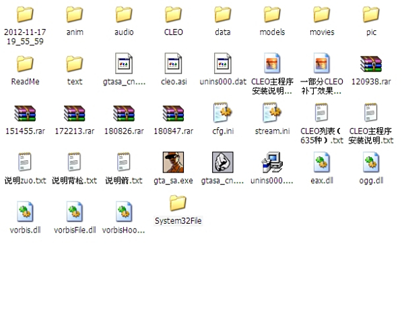Select the vorbis.dll file icon
Screen dimensions: 404x318
coord(25,212)
